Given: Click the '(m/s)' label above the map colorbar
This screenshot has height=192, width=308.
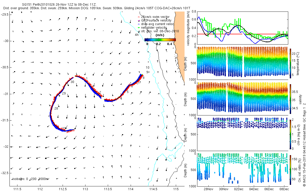Looking at the screenshot, I should [160, 36].
